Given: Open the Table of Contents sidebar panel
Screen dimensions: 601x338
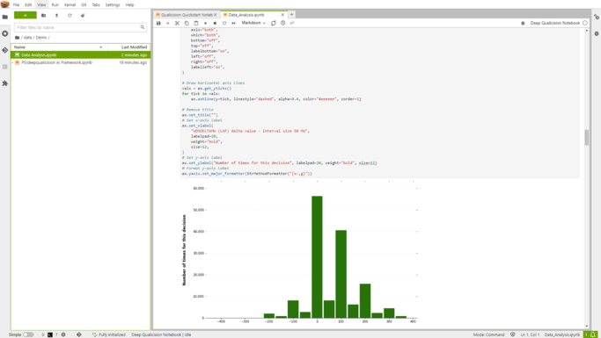Looking at the screenshot, I should pyautogui.click(x=5, y=67).
